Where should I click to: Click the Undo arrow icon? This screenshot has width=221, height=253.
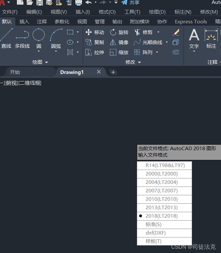click(89, 2)
